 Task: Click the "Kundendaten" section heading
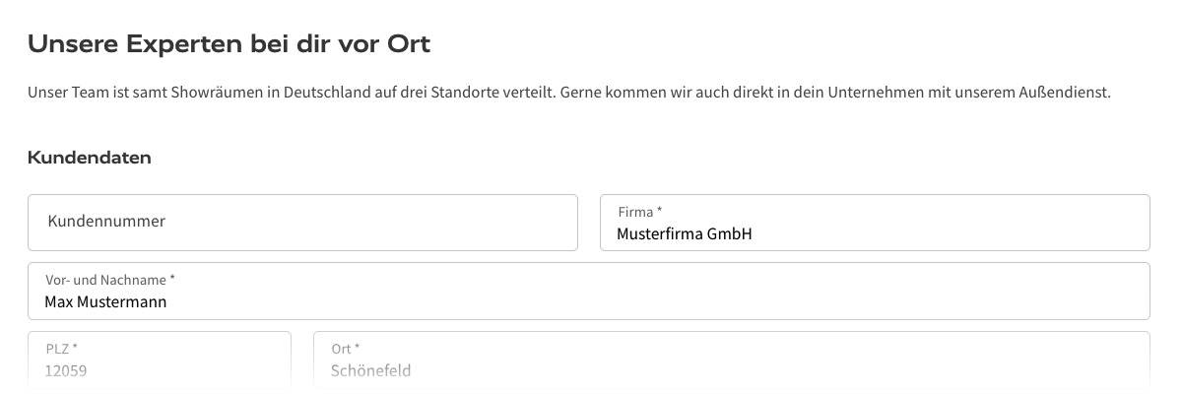pos(90,158)
